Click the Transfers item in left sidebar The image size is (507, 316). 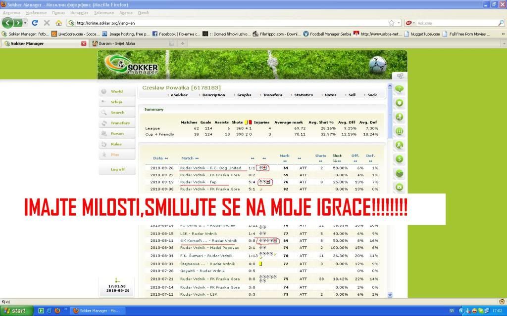[x=120, y=123]
